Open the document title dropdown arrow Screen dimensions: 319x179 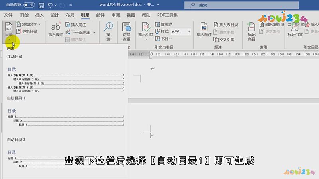158,5
